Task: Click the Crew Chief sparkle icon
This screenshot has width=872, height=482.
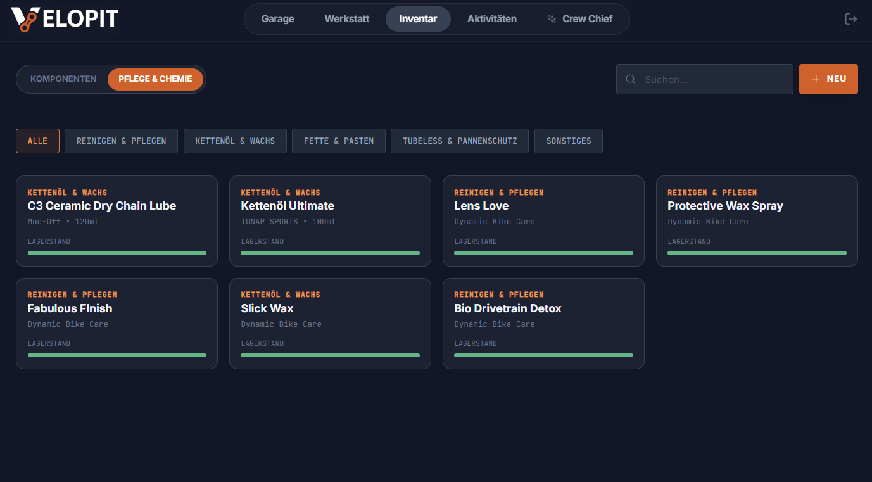Action: click(x=552, y=19)
